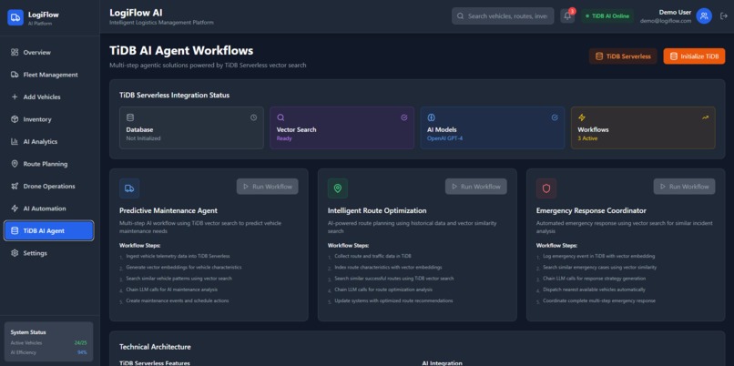The height and width of the screenshot is (366, 734).
Task: Select the TiDB AI Agent sidebar item
Action: (x=48, y=230)
